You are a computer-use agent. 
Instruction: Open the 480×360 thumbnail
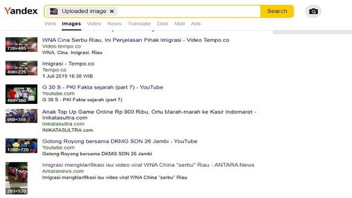(21, 94)
